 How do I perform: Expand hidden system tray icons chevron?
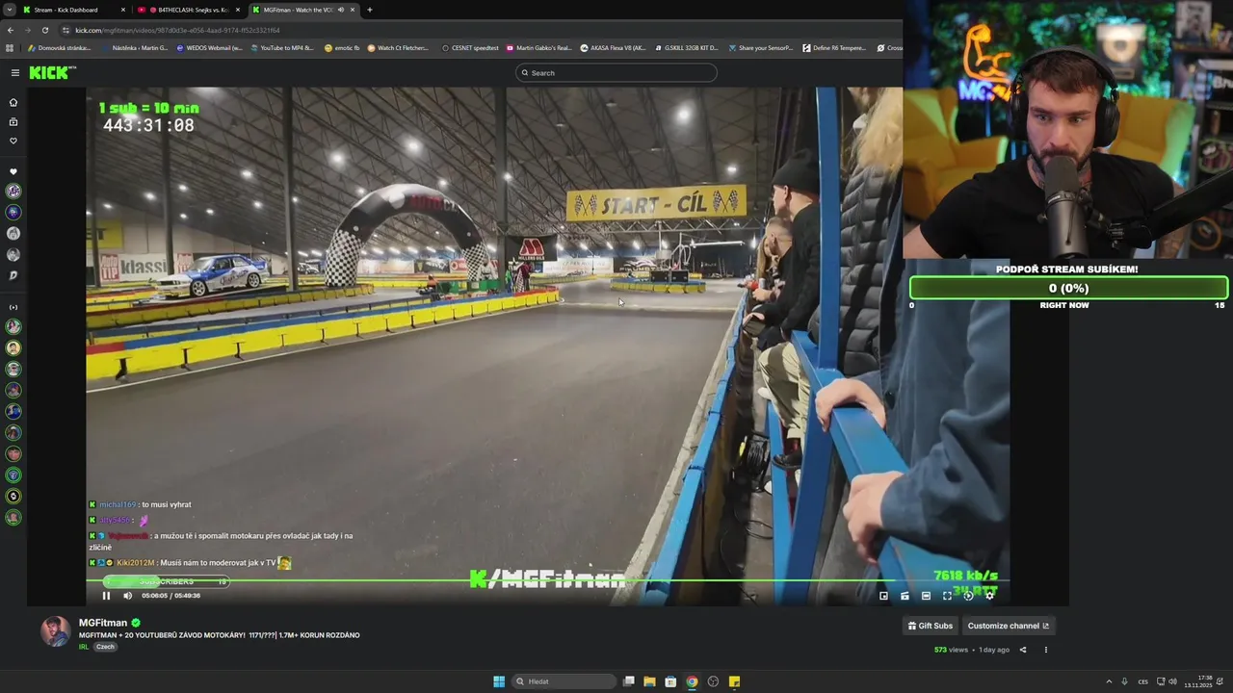point(1108,681)
